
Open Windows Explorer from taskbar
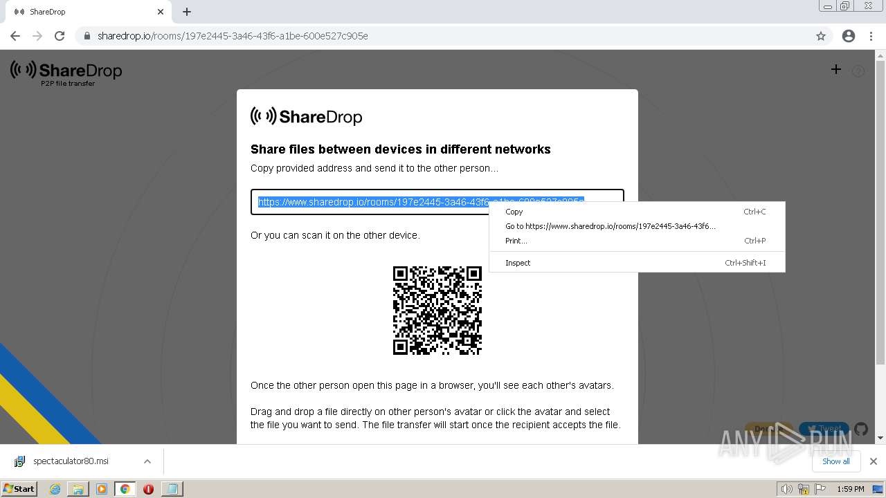click(x=78, y=489)
